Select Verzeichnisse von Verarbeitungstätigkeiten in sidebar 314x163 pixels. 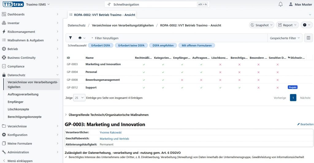[x=32, y=84]
